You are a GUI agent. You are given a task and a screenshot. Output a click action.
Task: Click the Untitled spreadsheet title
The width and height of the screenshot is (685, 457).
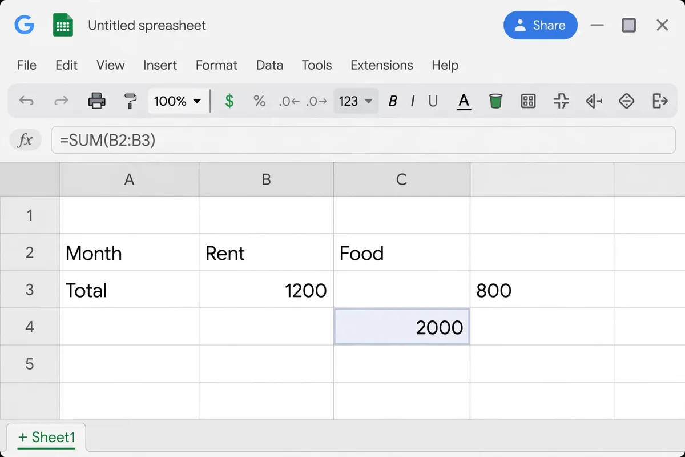[x=147, y=26]
